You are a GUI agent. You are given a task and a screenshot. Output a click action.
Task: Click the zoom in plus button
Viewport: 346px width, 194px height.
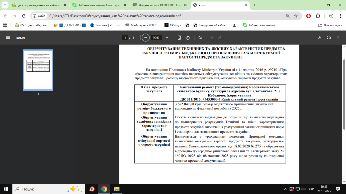tap(167, 38)
